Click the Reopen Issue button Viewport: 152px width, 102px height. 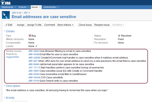point(102,25)
